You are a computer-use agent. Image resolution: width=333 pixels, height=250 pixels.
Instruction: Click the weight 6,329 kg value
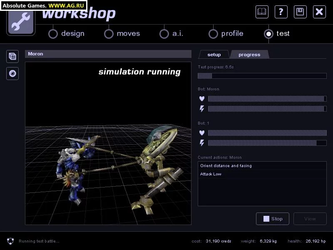click(x=268, y=241)
